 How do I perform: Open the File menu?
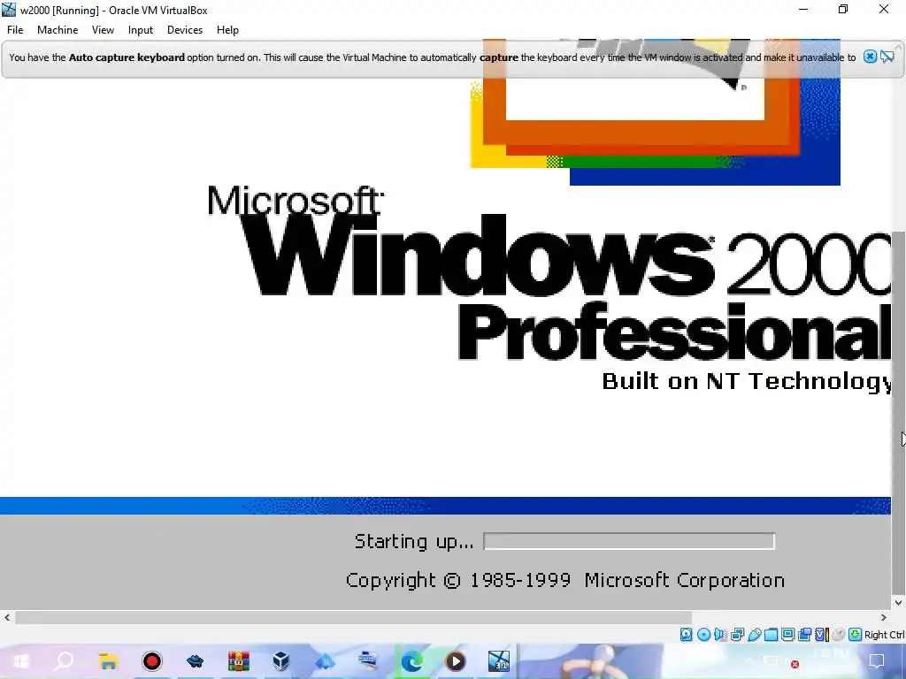(x=15, y=30)
